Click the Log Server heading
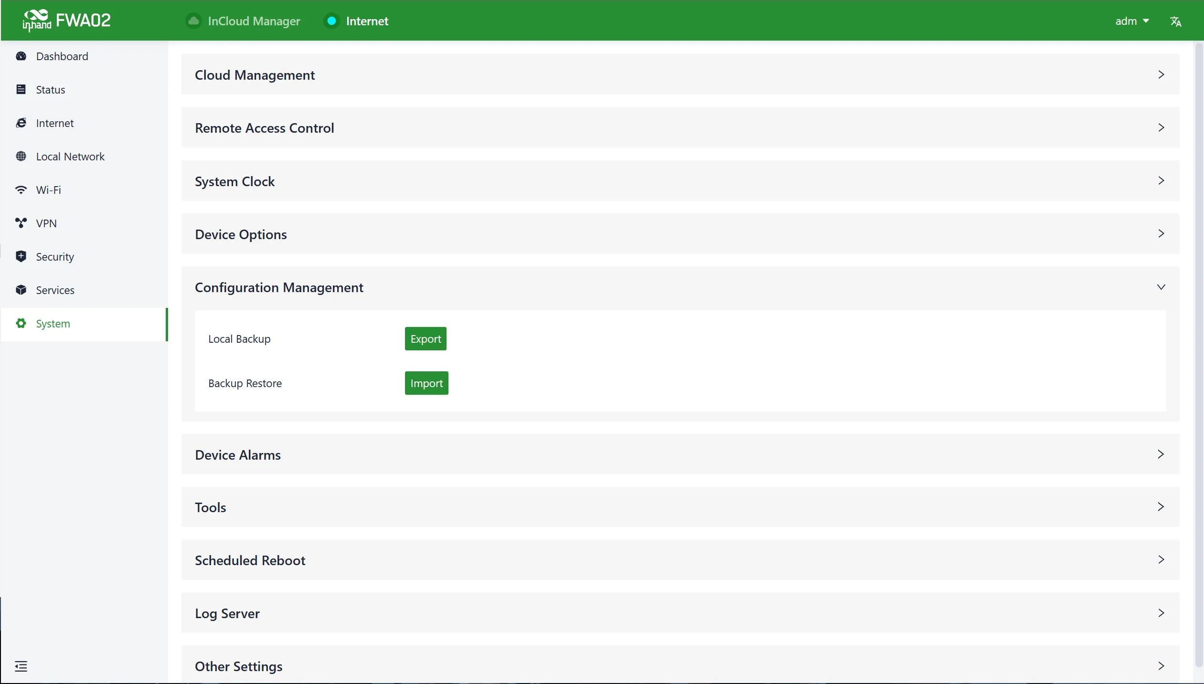This screenshot has height=684, width=1204. (227, 614)
